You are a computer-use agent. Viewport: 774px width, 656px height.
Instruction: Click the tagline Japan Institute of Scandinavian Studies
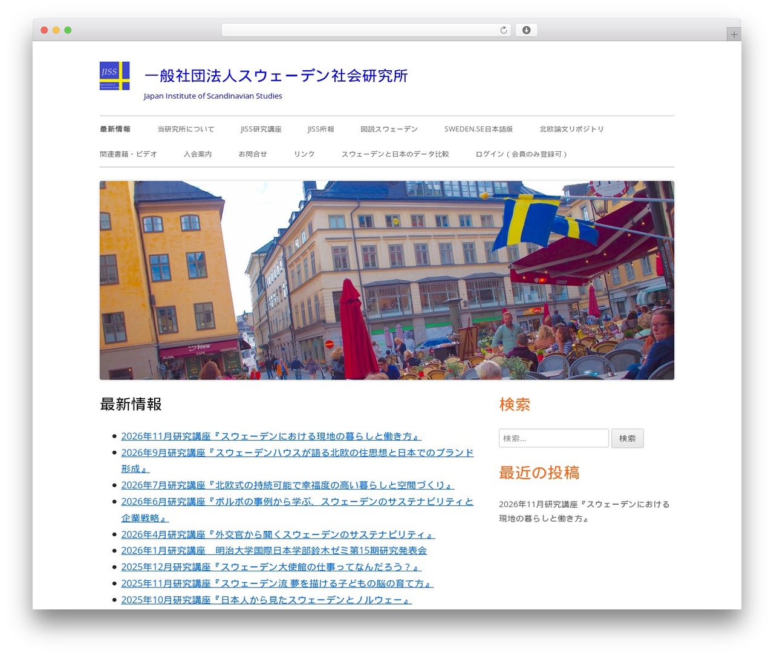click(213, 96)
